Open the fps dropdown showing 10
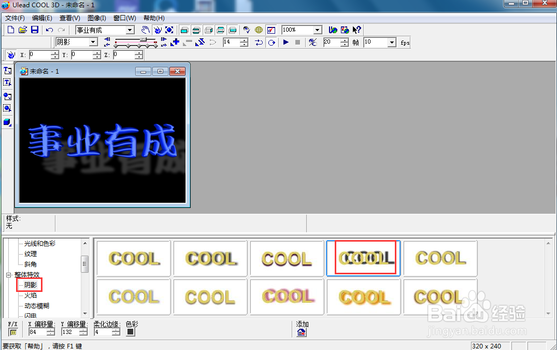The height and width of the screenshot is (350, 557). pos(392,43)
